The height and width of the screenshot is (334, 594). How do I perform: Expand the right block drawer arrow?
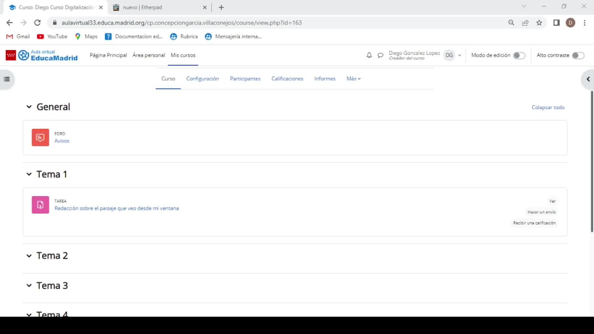(588, 79)
